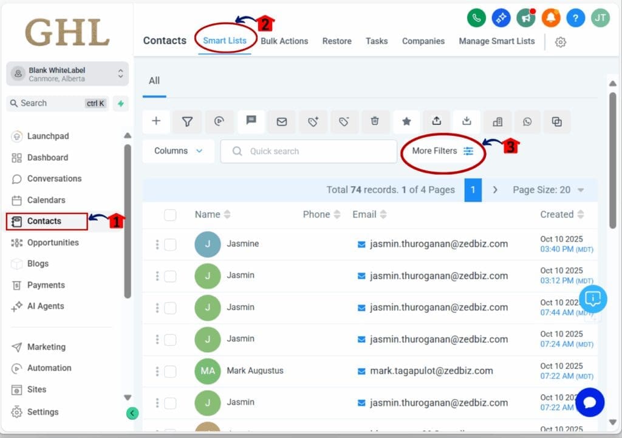622x438 pixels.
Task: Switch to the Bulk Actions tab
Action: pos(284,41)
